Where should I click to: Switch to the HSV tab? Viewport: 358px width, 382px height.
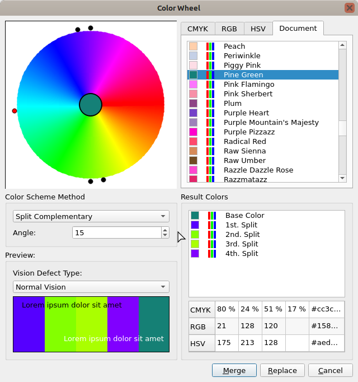point(258,29)
